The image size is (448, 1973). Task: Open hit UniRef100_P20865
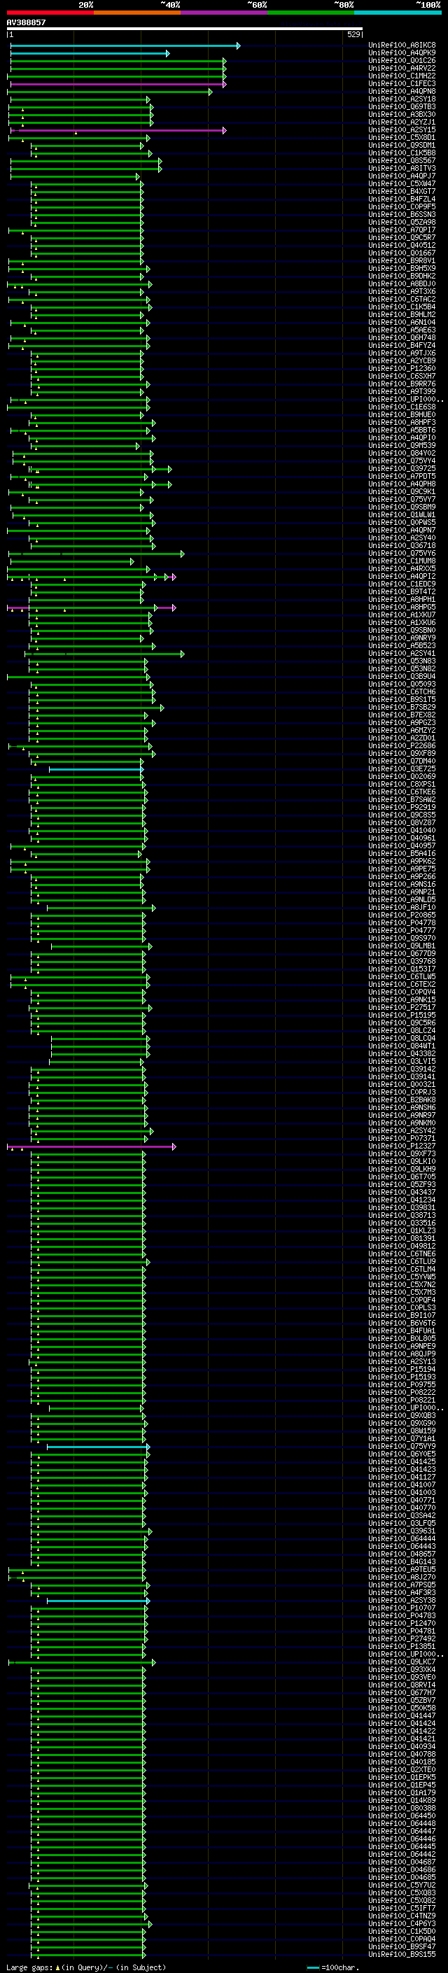(x=402, y=915)
